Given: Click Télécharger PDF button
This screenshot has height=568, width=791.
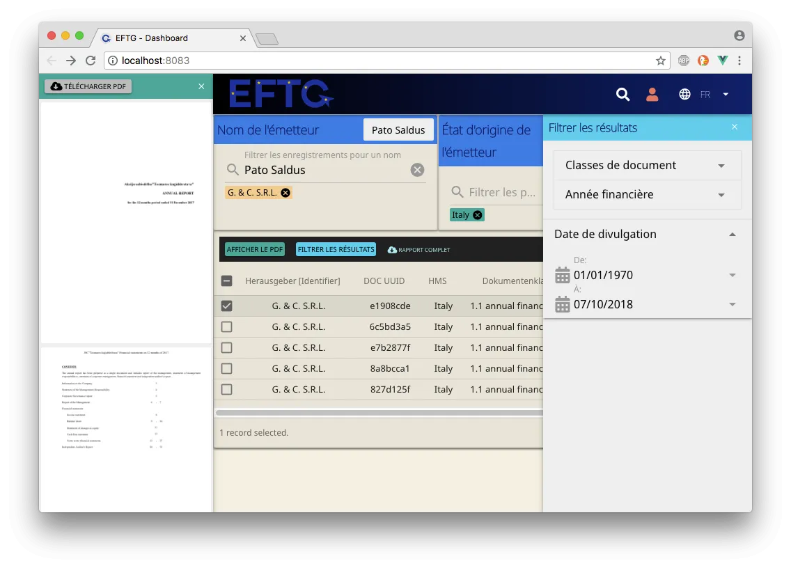Looking at the screenshot, I should coord(88,86).
